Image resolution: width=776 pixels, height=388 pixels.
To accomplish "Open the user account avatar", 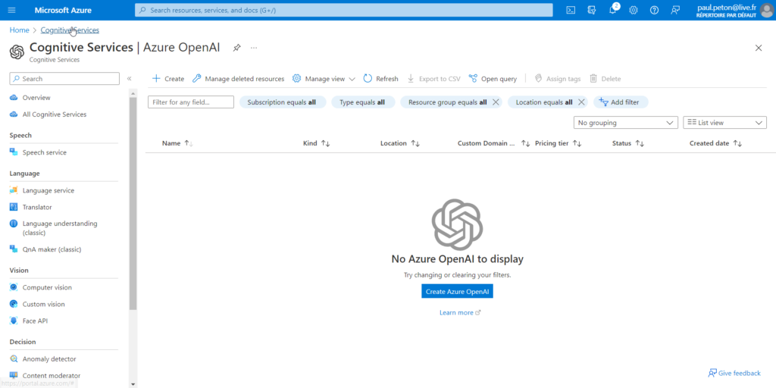I will [767, 10].
